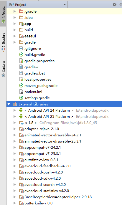Click Android icon of API 25 Platform
122x205 pixels.
21,116
